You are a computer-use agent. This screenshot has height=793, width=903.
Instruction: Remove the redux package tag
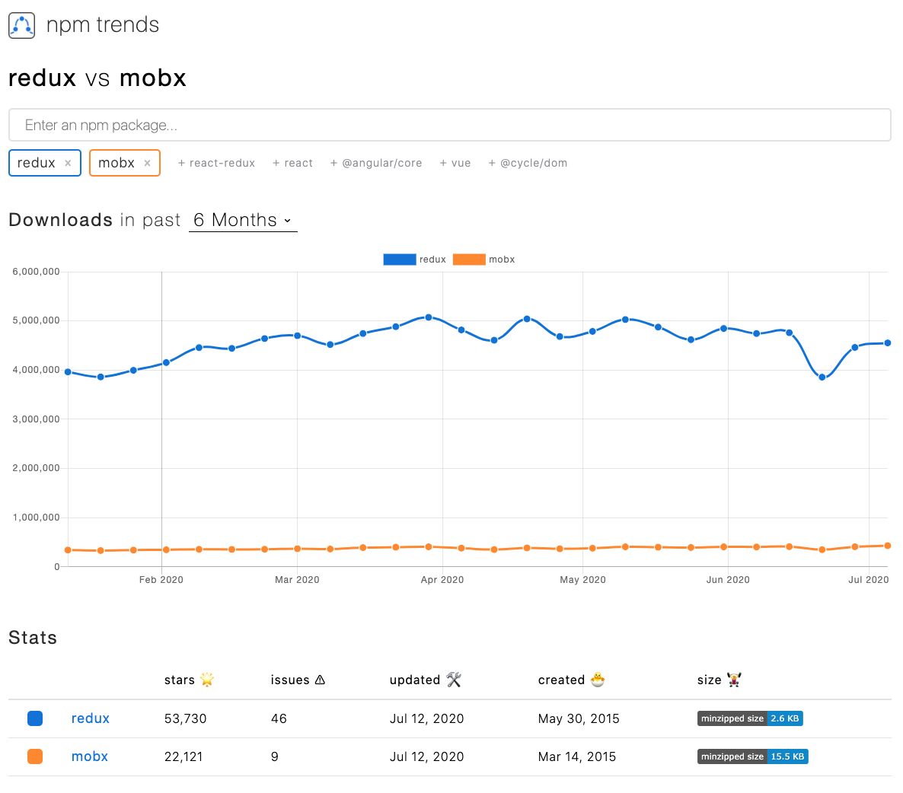[x=68, y=163]
